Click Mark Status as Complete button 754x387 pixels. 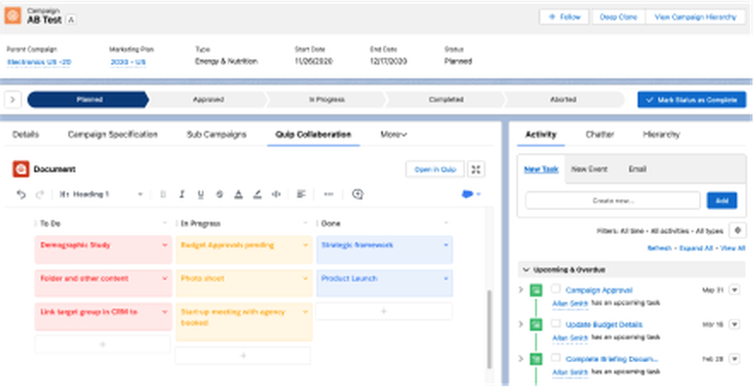click(692, 100)
